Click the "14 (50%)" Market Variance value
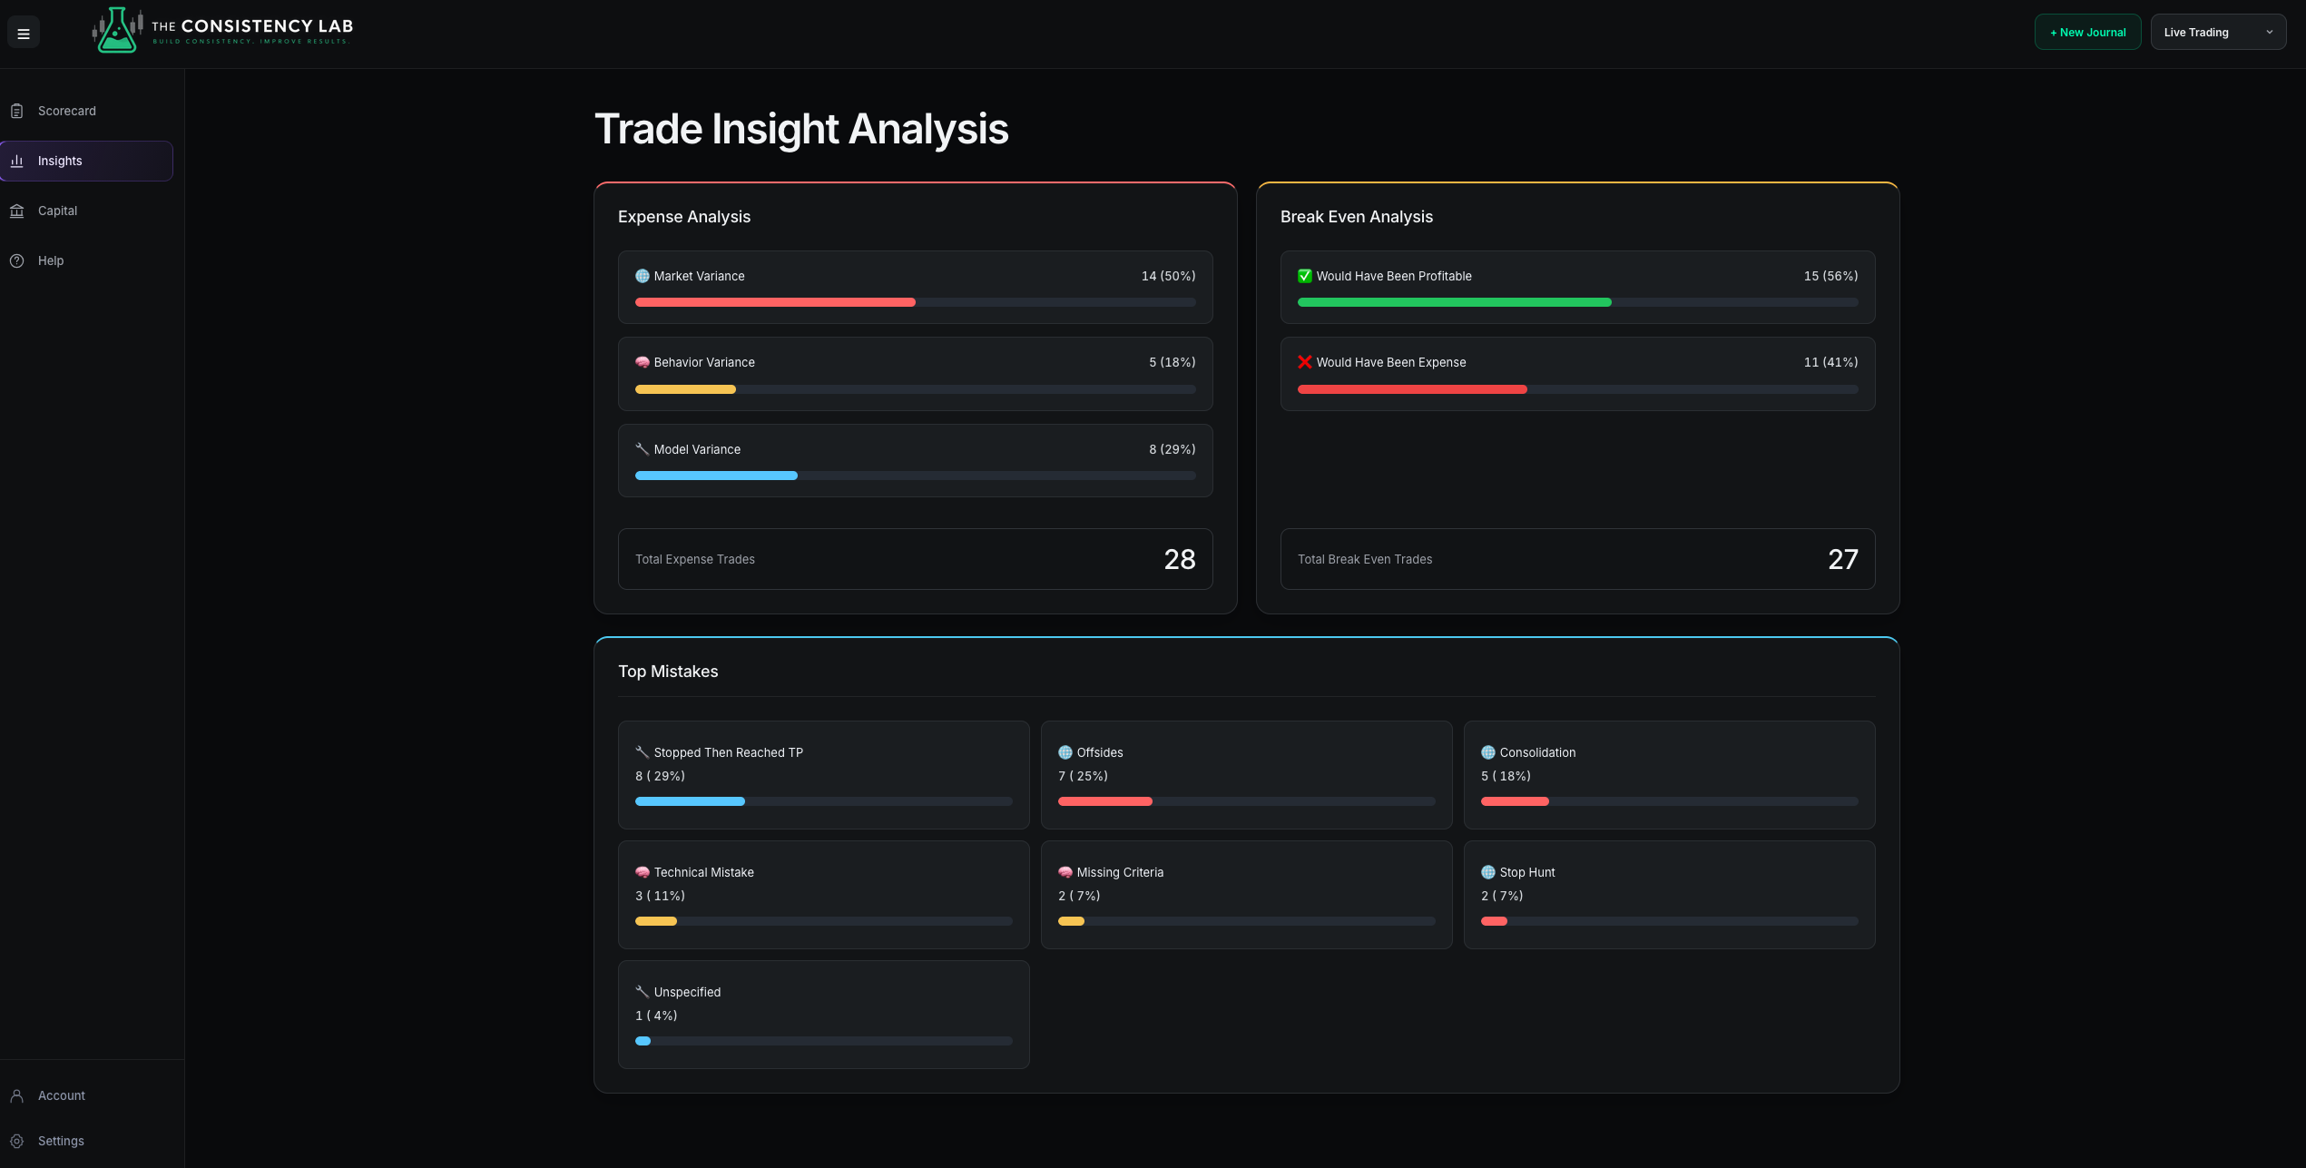This screenshot has width=2306, height=1168. pyautogui.click(x=1168, y=276)
